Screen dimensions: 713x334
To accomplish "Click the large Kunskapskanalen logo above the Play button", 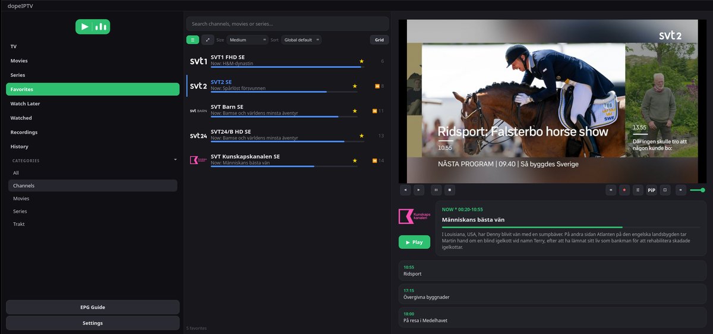I will point(414,216).
